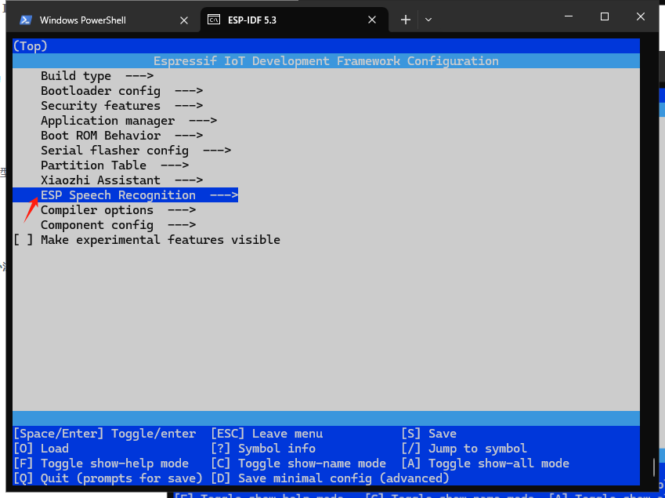665x498 pixels.
Task: Maximize the terminal window
Action: click(x=605, y=16)
